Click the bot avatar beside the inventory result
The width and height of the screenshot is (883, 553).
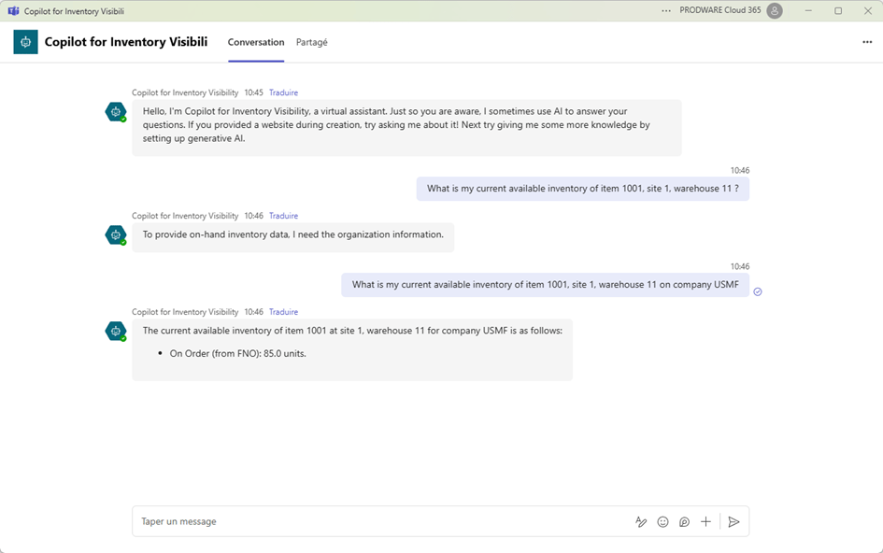[x=116, y=331]
